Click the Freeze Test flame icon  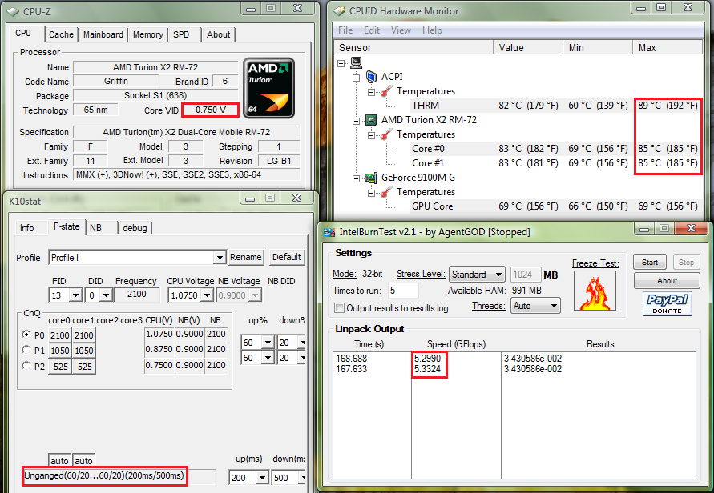tap(595, 291)
